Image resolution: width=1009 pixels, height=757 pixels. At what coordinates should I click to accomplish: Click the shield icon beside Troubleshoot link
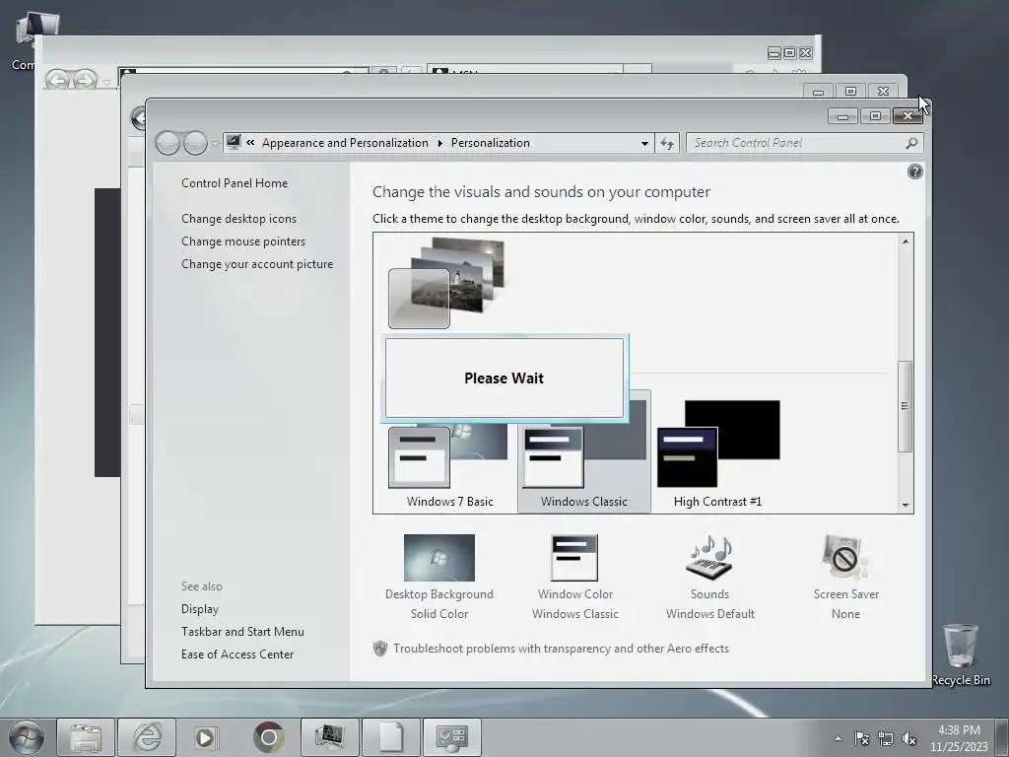(x=379, y=649)
